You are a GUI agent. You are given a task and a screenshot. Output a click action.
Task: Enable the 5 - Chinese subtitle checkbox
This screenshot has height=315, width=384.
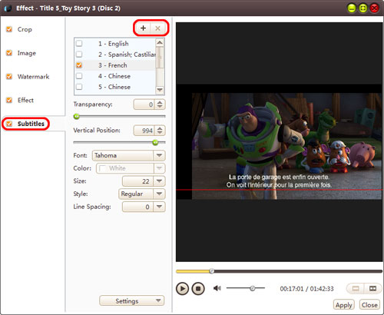coord(79,87)
